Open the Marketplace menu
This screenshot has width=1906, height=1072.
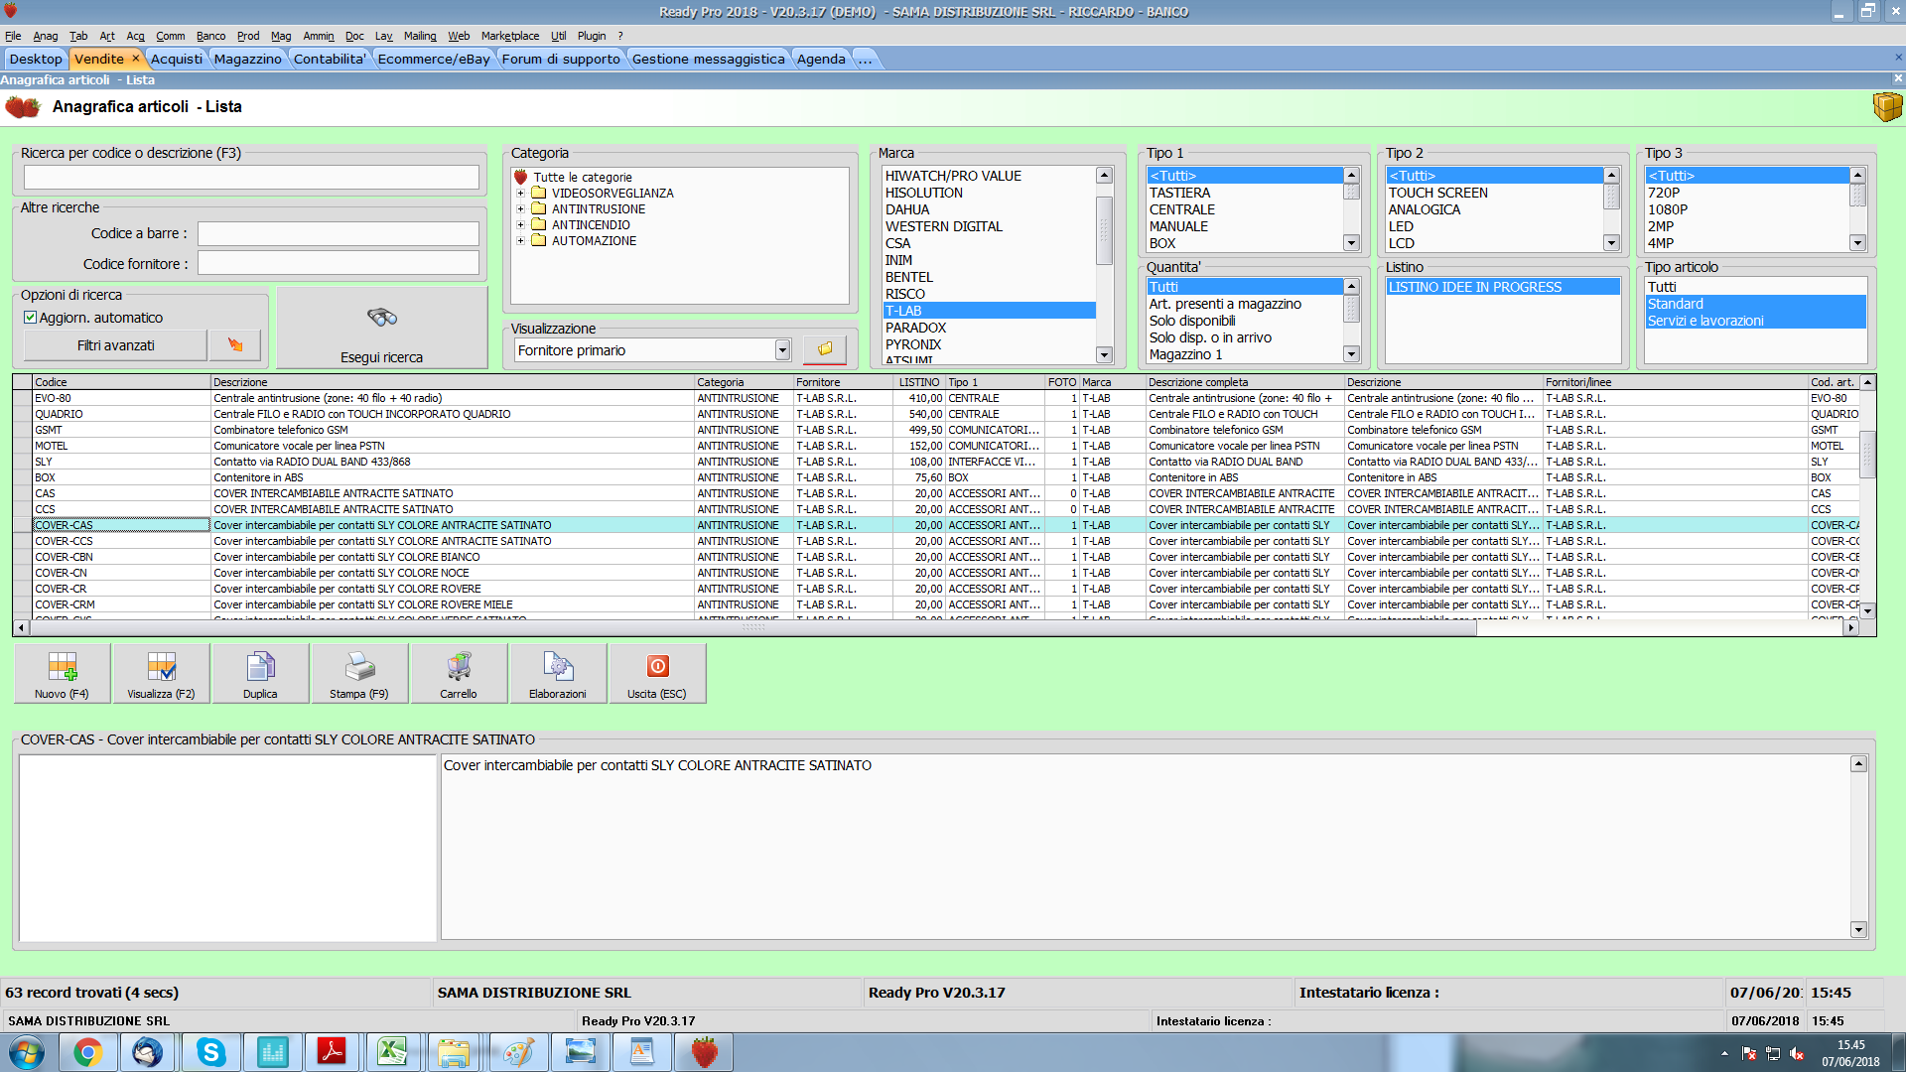click(510, 36)
